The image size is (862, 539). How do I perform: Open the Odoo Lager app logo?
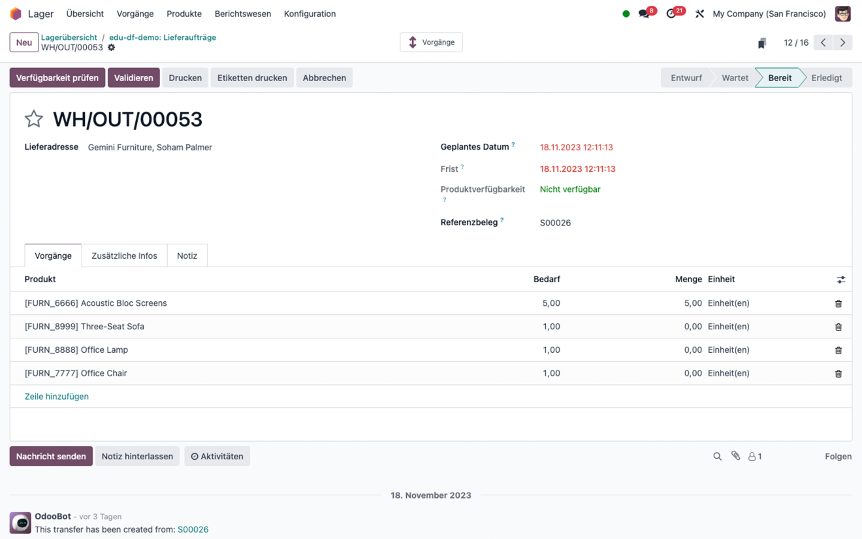coord(16,14)
